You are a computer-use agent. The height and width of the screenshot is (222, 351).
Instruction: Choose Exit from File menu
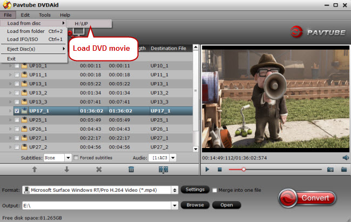[x=33, y=59]
